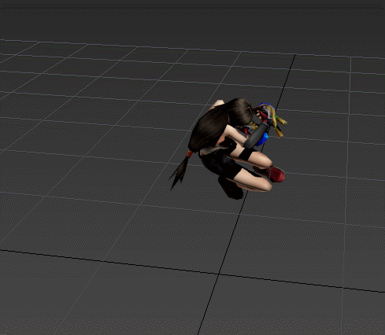
Task: Click the top of the character's head
Action: (242, 102)
